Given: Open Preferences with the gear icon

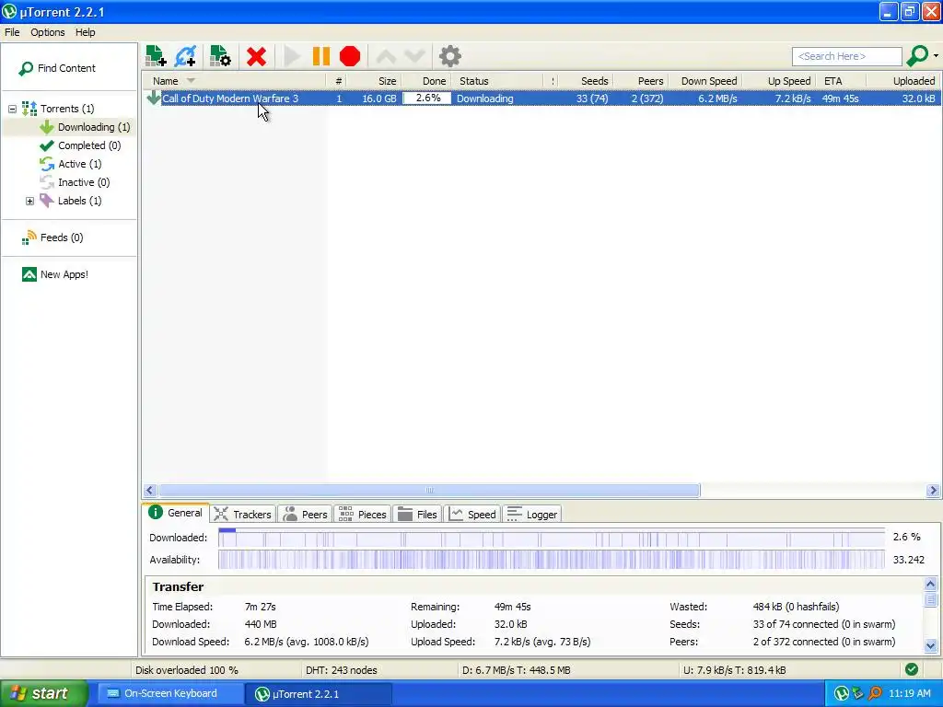Looking at the screenshot, I should (449, 56).
